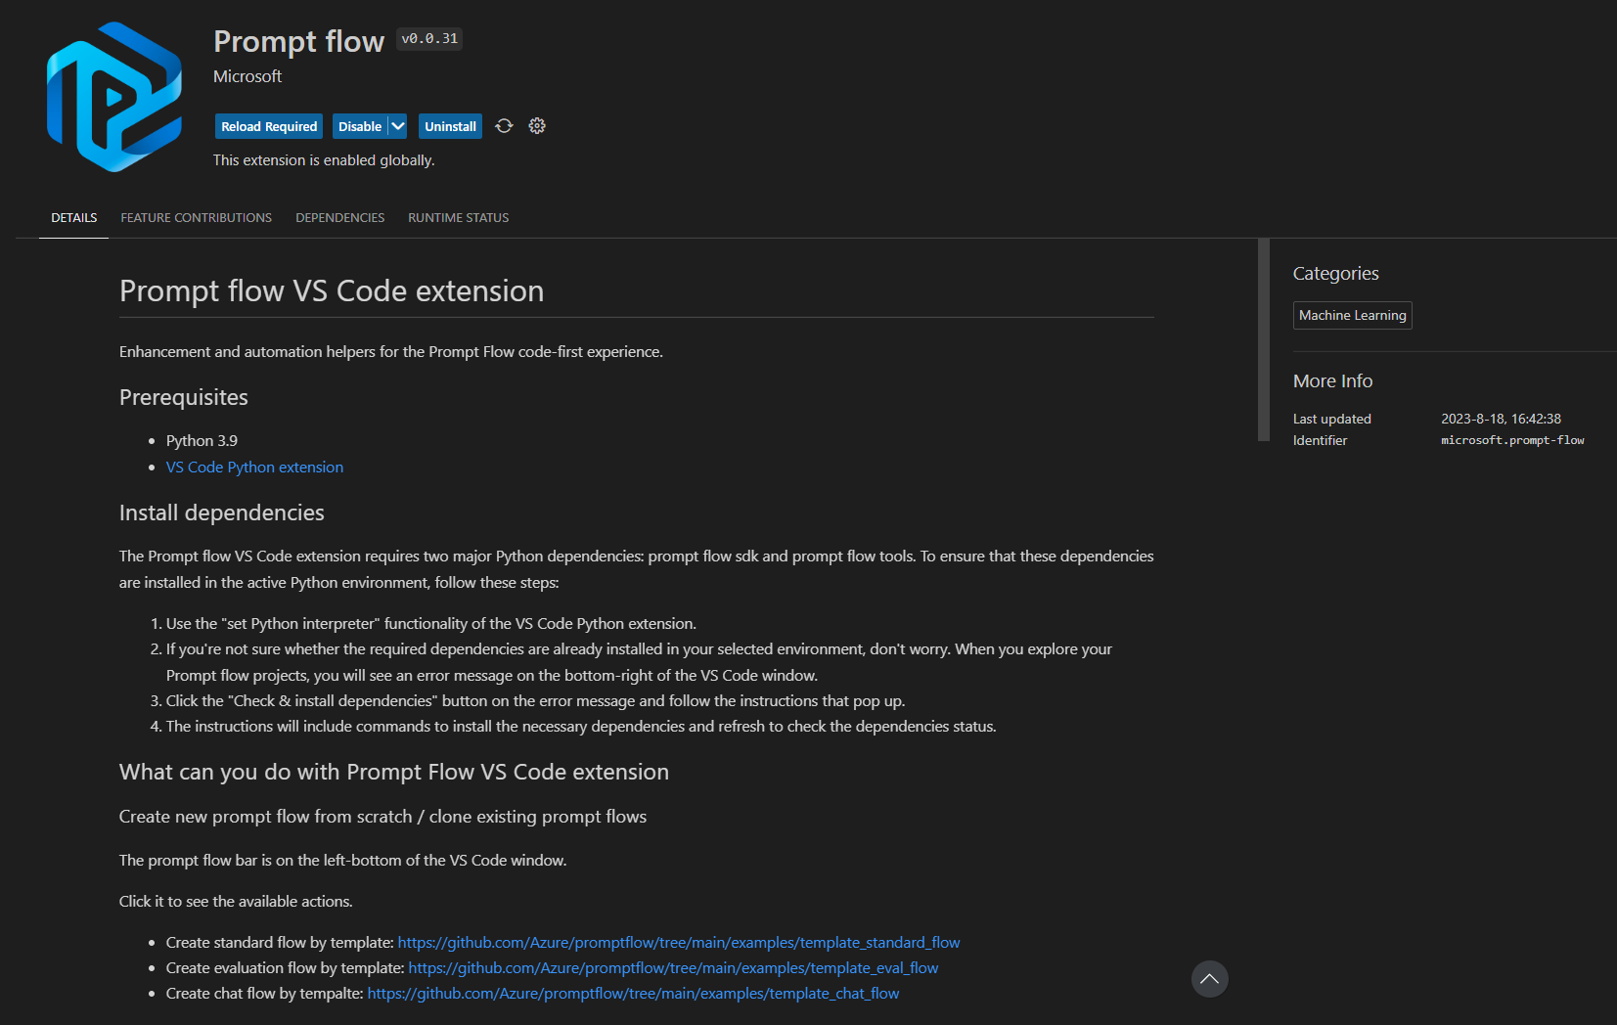This screenshot has height=1025, width=1617.
Task: Click the 'Python 3.9' list item
Action: click(x=202, y=441)
